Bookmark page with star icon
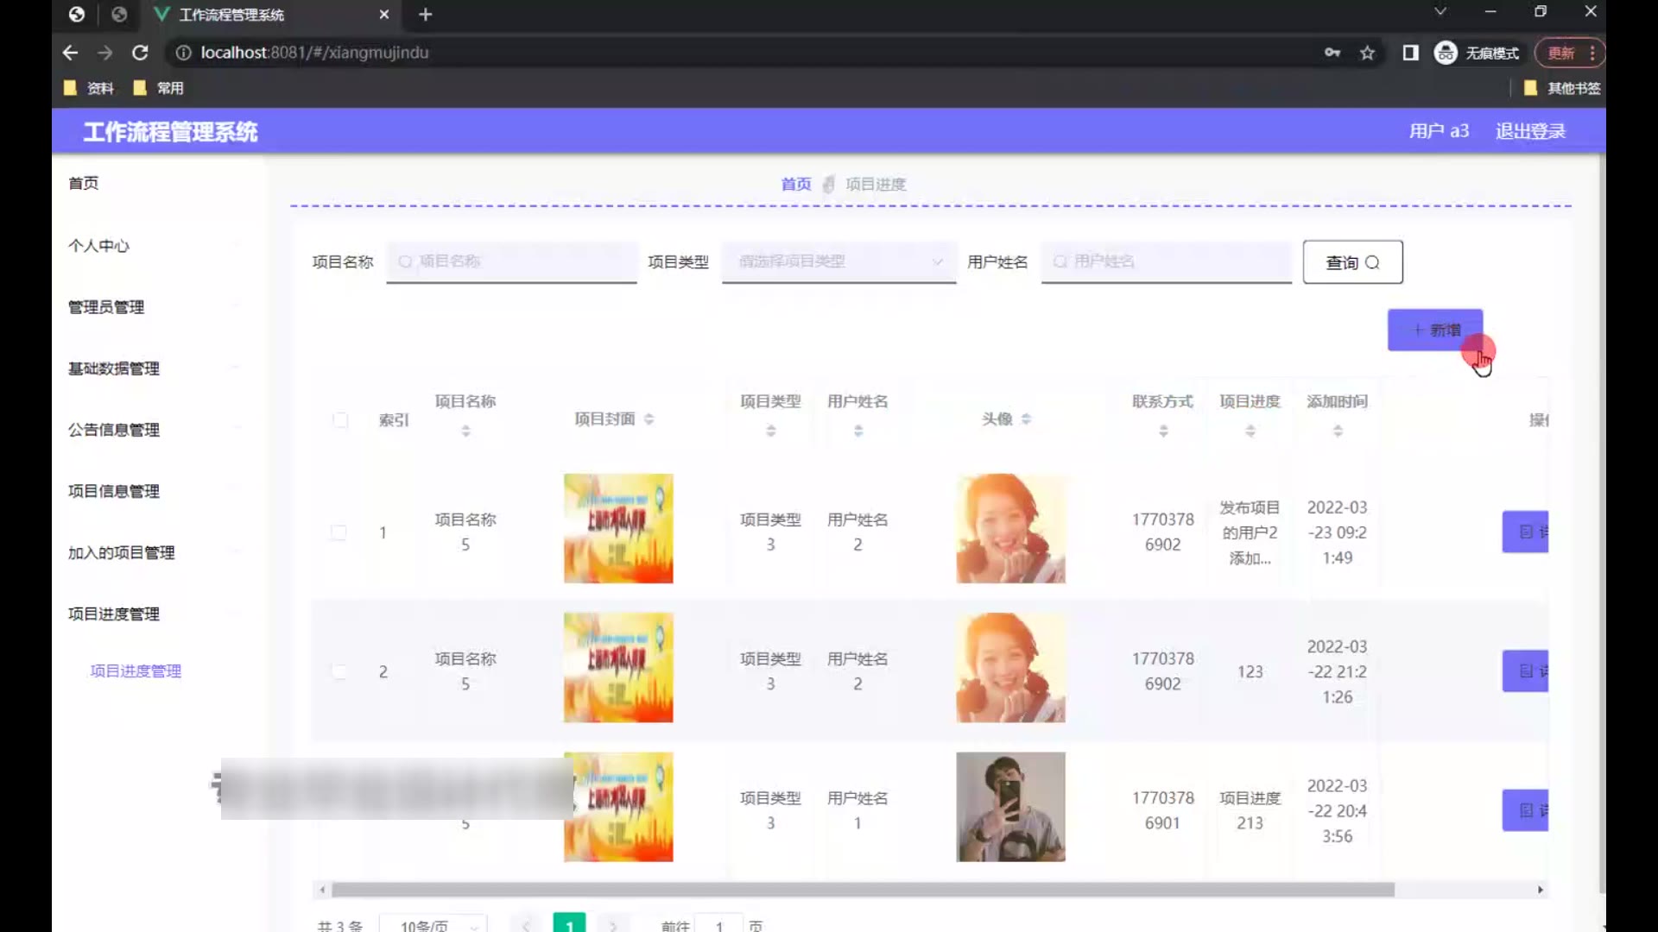Viewport: 1658px width, 932px height. click(1367, 53)
